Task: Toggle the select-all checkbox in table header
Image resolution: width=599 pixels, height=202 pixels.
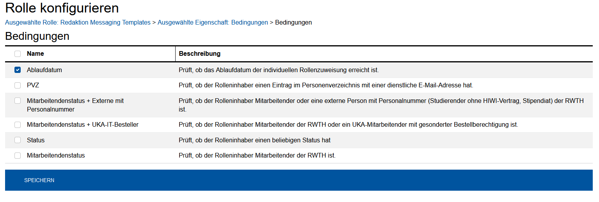Action: 18,54
